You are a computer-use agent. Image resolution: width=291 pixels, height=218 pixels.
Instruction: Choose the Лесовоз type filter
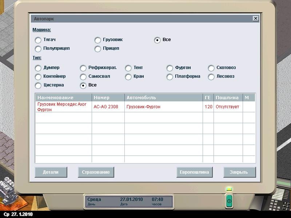click(x=211, y=77)
